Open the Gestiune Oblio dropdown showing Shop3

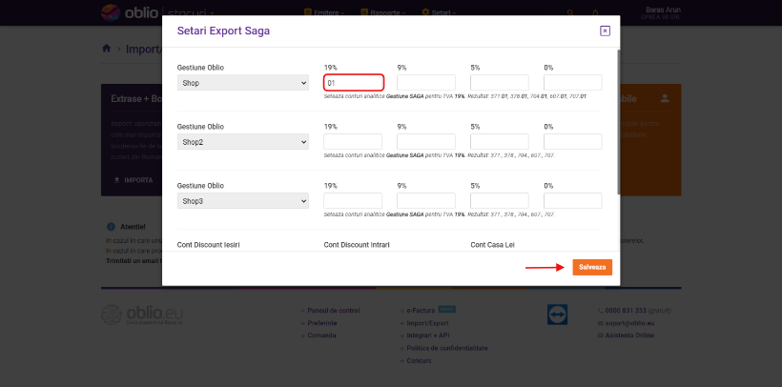(x=243, y=201)
